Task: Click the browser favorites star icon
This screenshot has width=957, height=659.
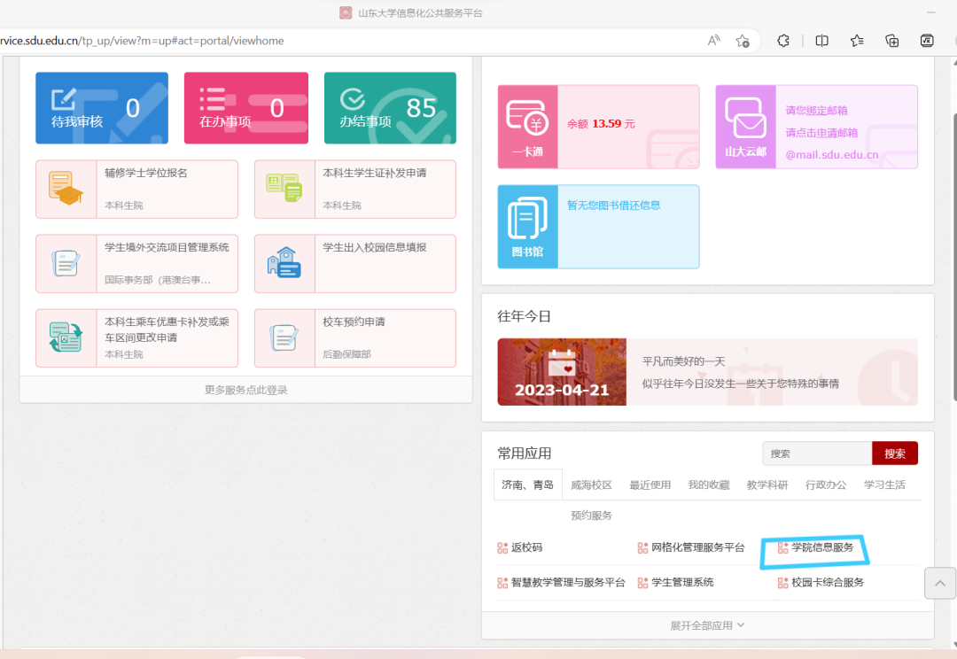Action: tap(857, 41)
